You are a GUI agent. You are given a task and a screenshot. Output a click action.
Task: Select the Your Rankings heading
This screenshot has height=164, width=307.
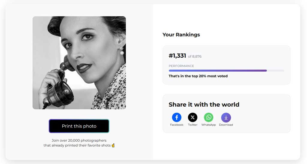pos(181,35)
